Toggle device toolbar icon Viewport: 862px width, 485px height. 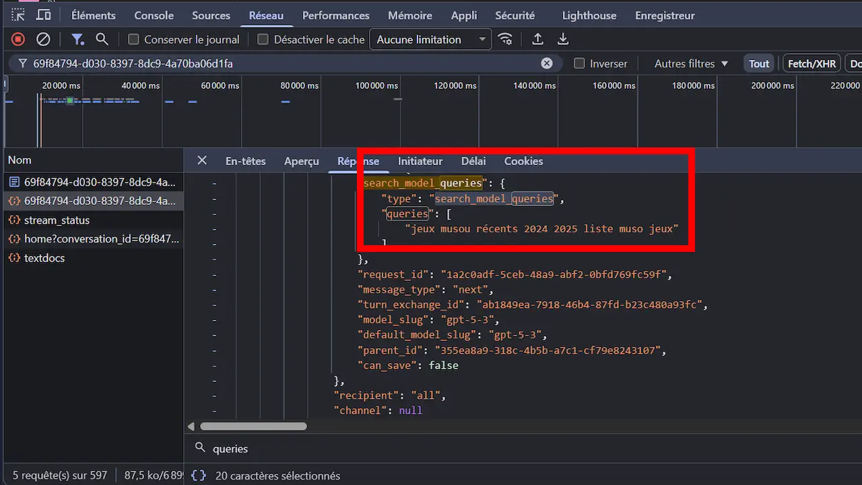click(x=43, y=15)
